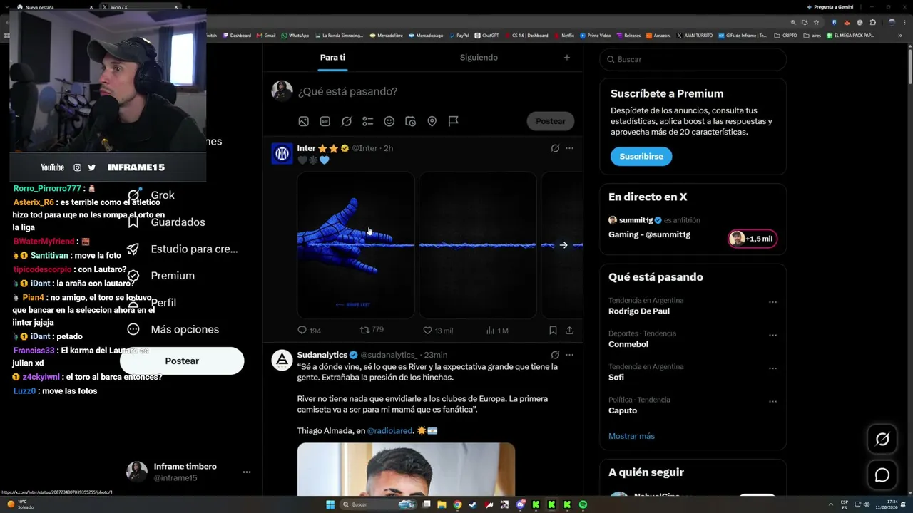Open the Netflix bookmark
The height and width of the screenshot is (513, 913).
pos(563,36)
